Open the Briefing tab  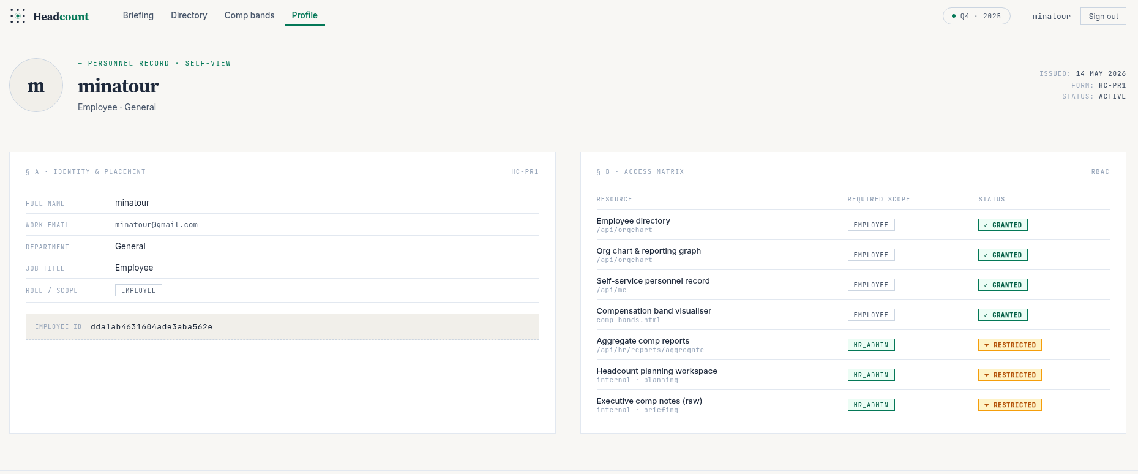click(138, 15)
